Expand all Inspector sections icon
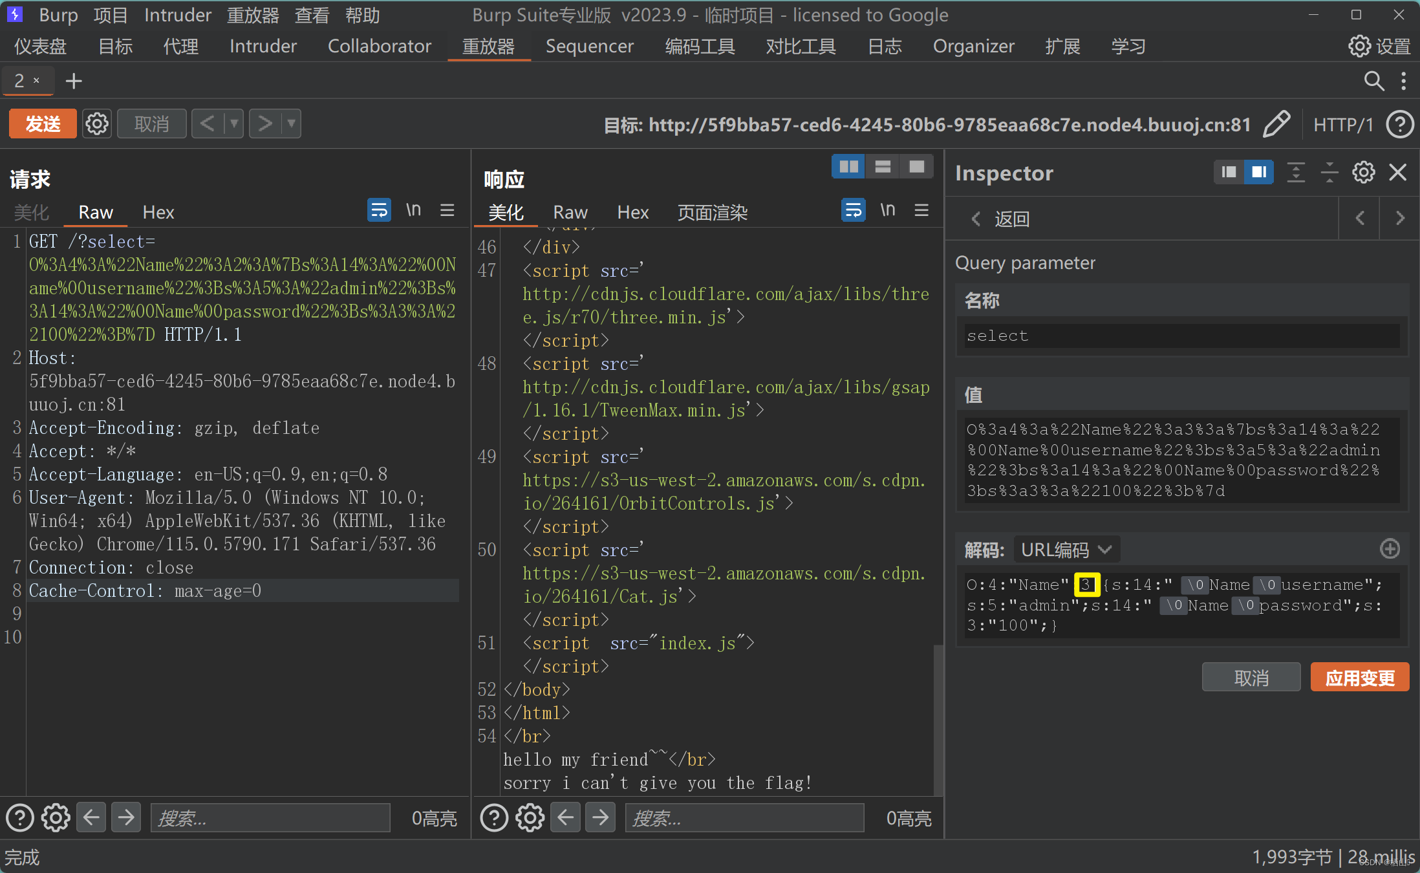This screenshot has height=873, width=1420. point(1296,172)
